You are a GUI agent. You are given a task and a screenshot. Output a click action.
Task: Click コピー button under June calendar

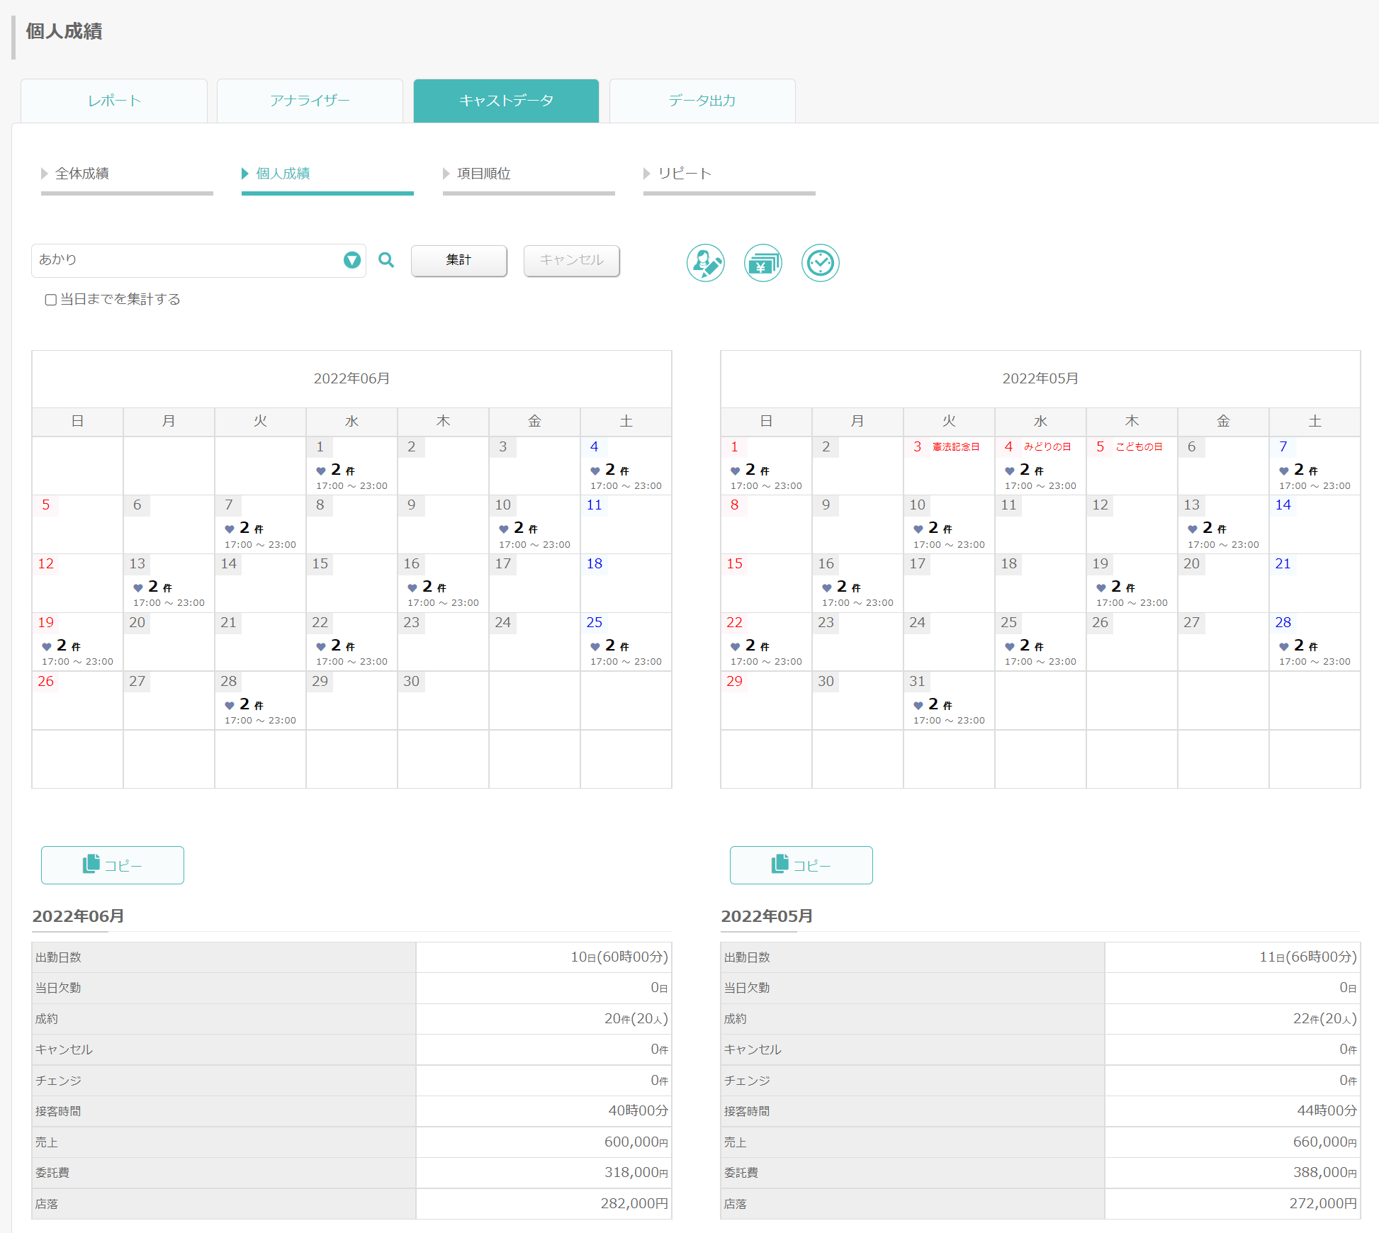pyautogui.click(x=113, y=865)
